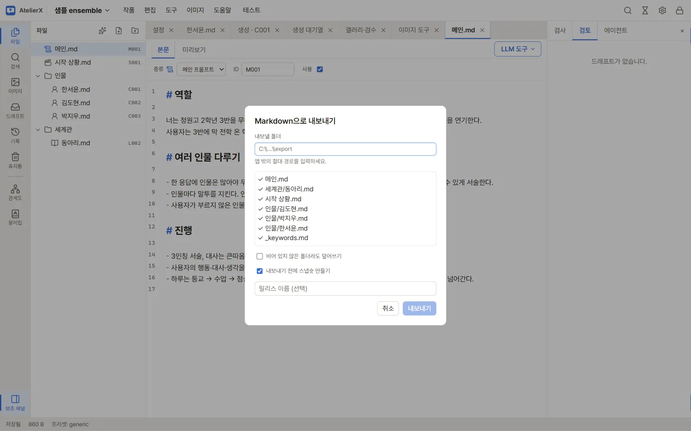Click the new file icon in 파일 header
Screen dimensions: 691x431
pos(118,31)
